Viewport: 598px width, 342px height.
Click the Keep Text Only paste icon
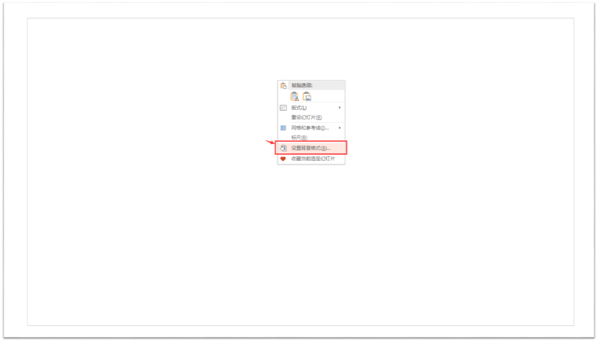coord(295,97)
